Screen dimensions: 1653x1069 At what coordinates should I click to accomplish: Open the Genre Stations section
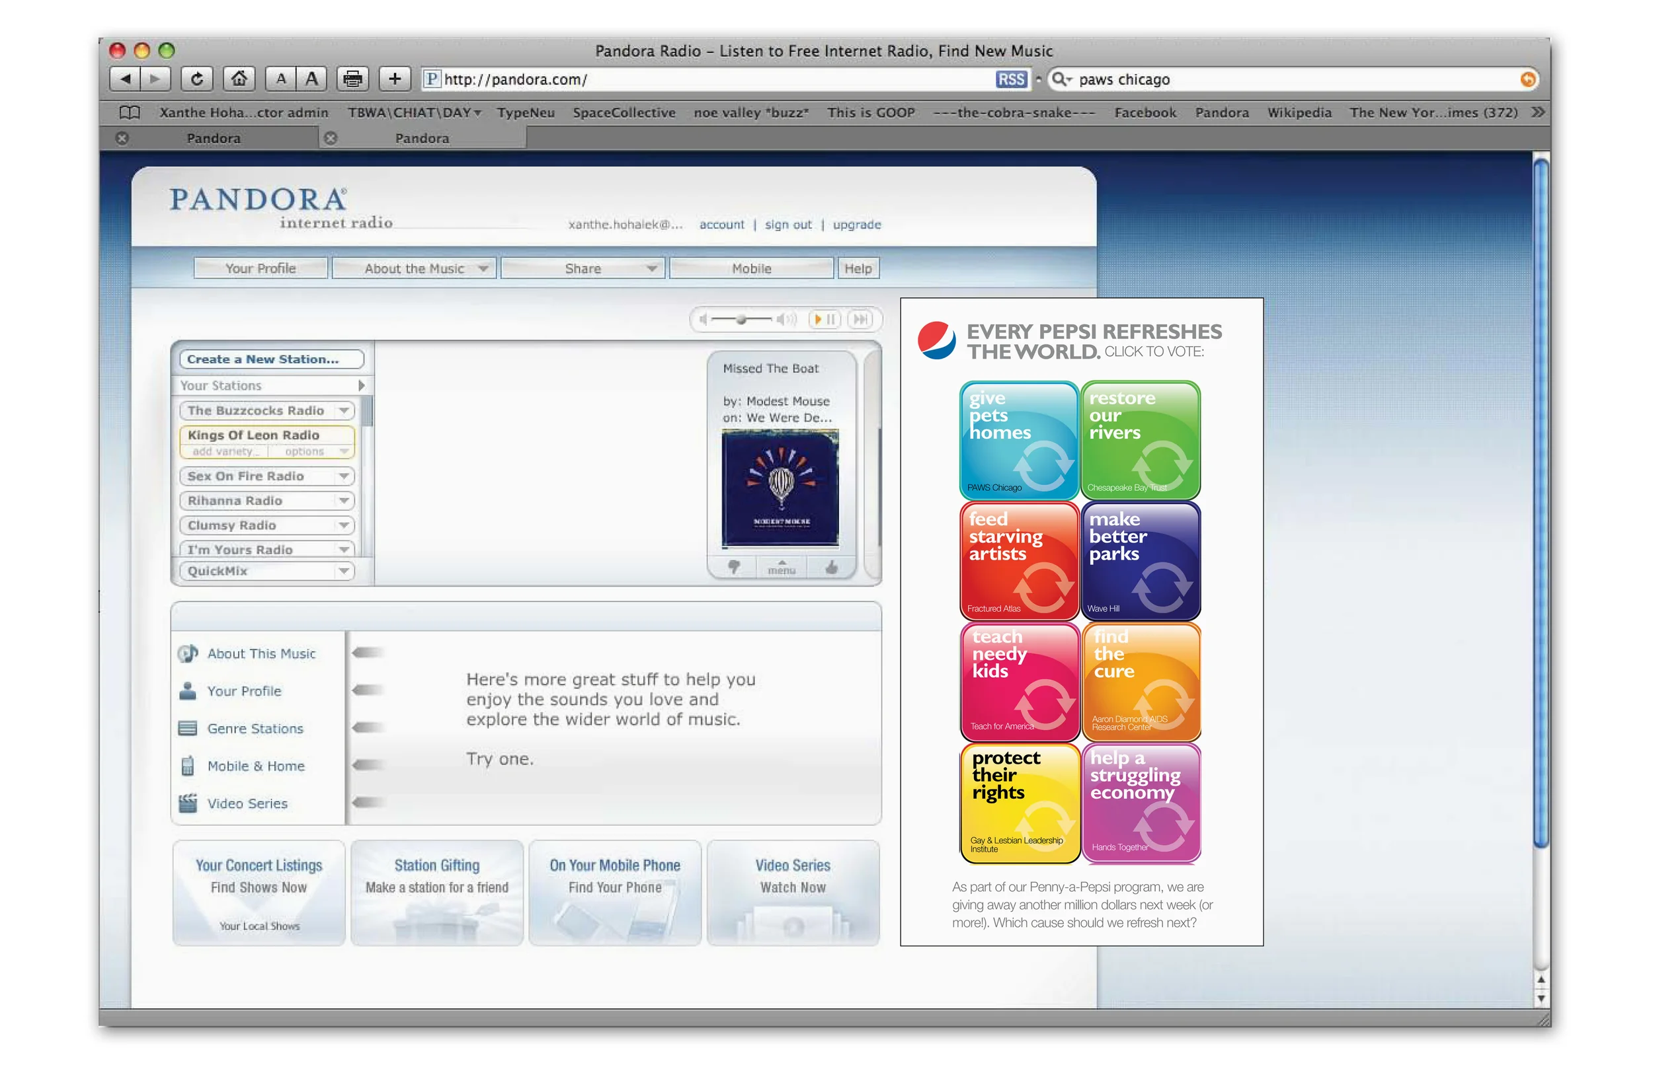click(x=255, y=729)
